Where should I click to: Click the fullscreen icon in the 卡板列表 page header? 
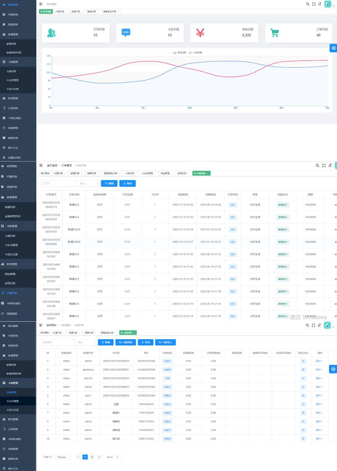(x=313, y=325)
